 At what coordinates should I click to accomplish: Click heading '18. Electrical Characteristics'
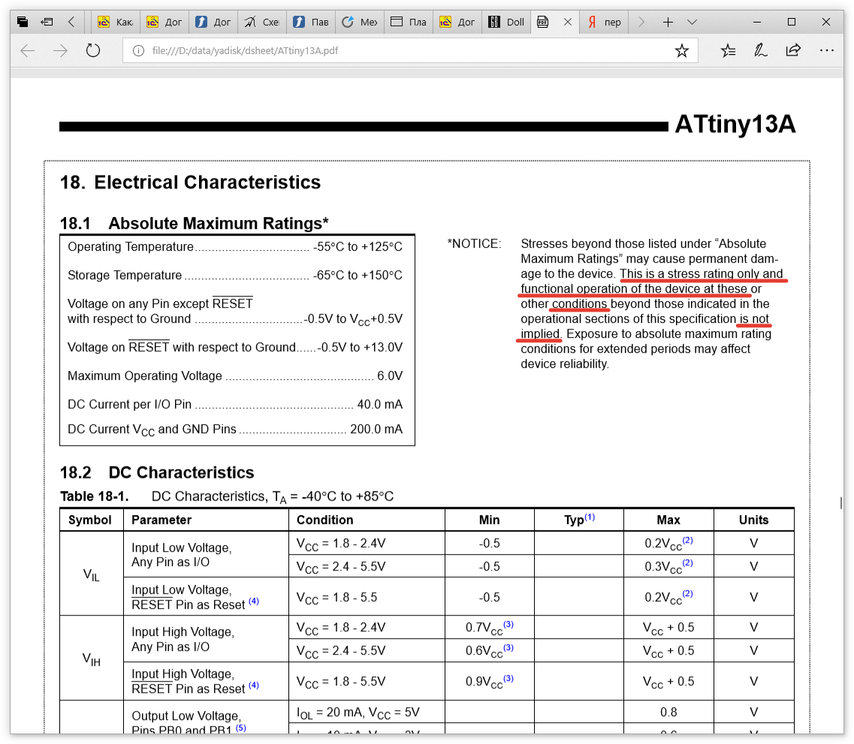pos(190,182)
